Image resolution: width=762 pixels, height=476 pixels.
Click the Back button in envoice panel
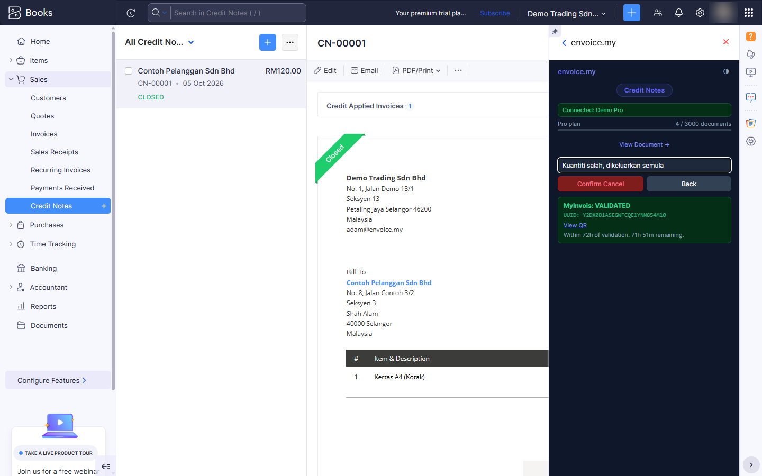pyautogui.click(x=689, y=184)
